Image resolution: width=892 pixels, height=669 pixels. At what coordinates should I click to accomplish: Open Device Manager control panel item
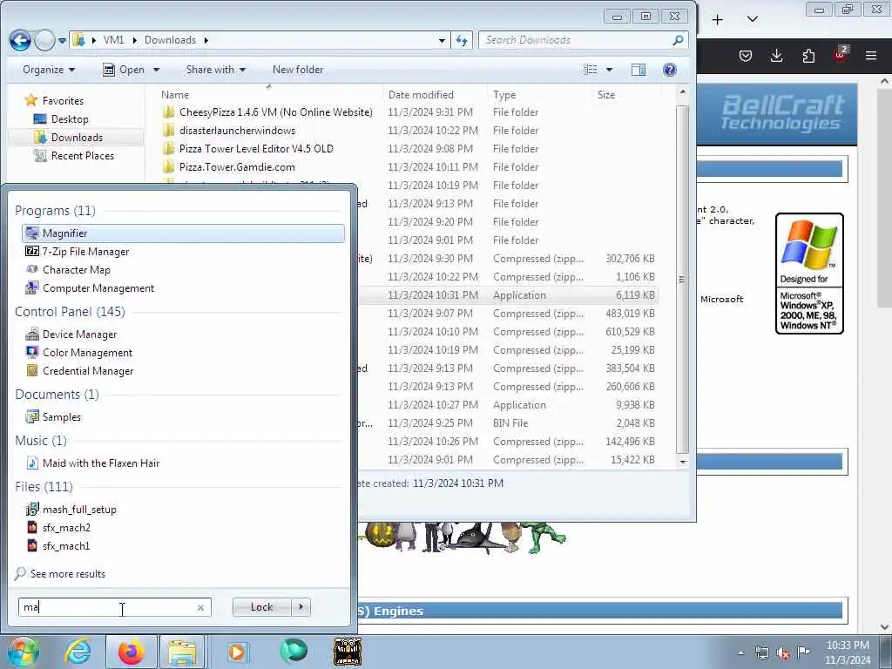tap(71, 334)
